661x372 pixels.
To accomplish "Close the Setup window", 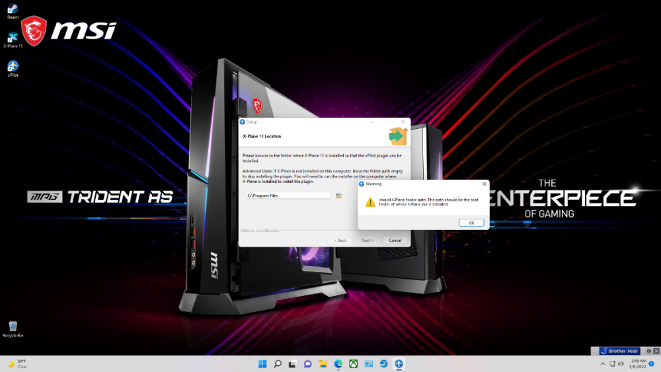I will 403,122.
